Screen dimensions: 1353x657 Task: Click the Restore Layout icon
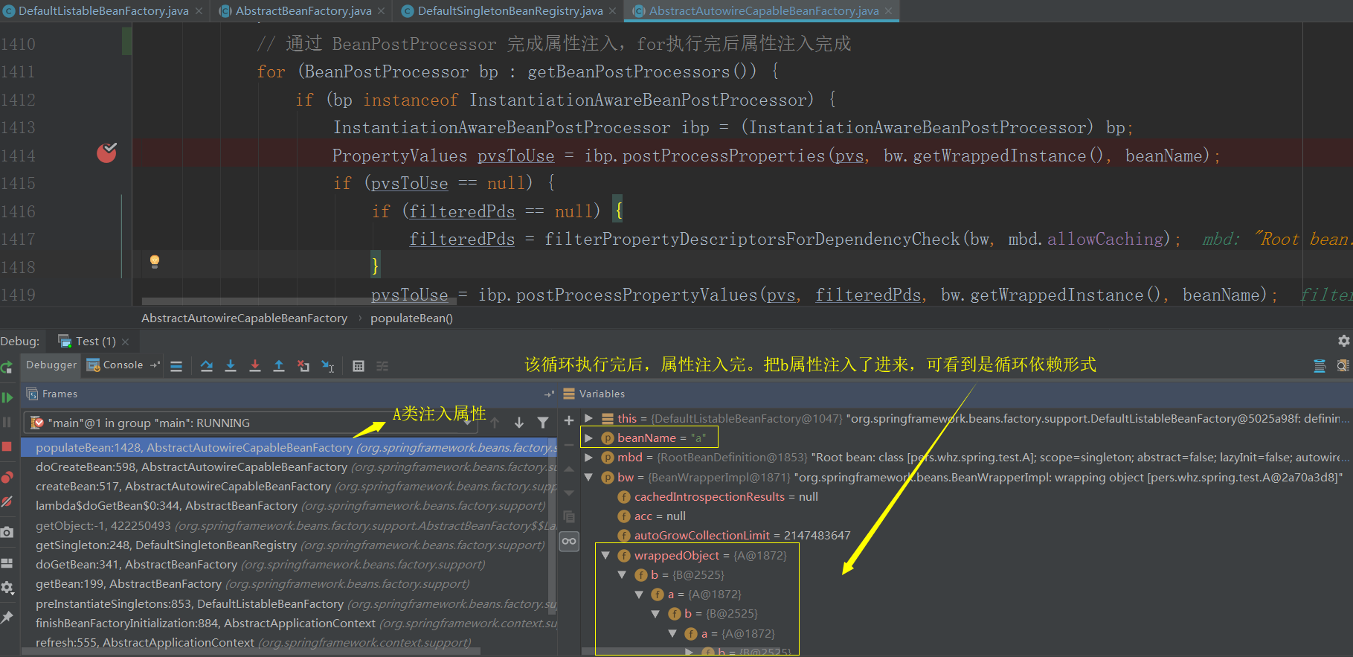click(x=7, y=563)
